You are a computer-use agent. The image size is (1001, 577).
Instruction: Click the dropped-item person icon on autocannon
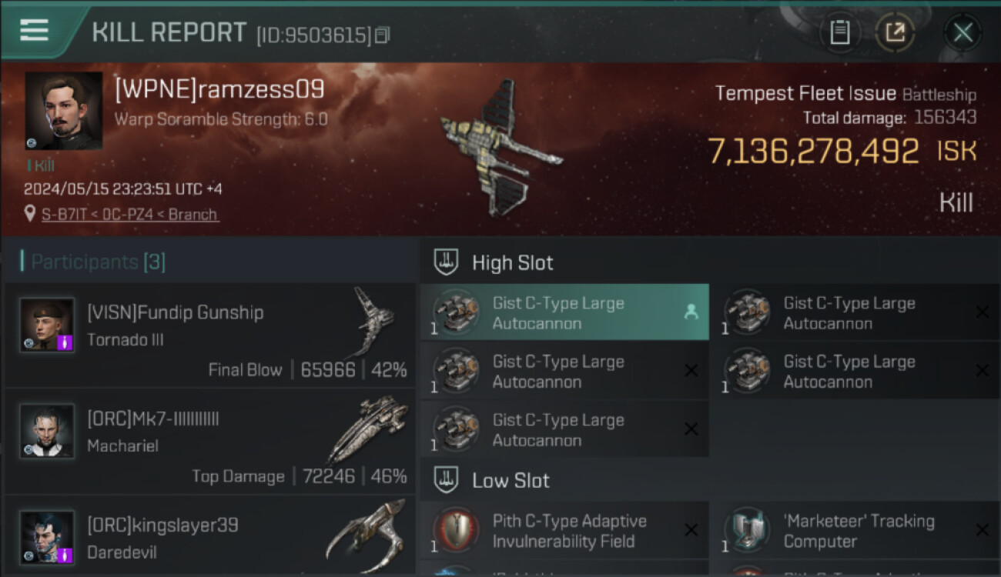(691, 312)
